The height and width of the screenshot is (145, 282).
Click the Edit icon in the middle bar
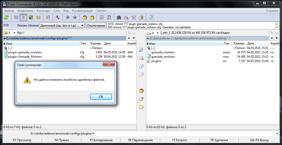[141, 58]
